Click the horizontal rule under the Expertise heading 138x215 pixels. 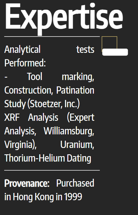tap(52, 37)
